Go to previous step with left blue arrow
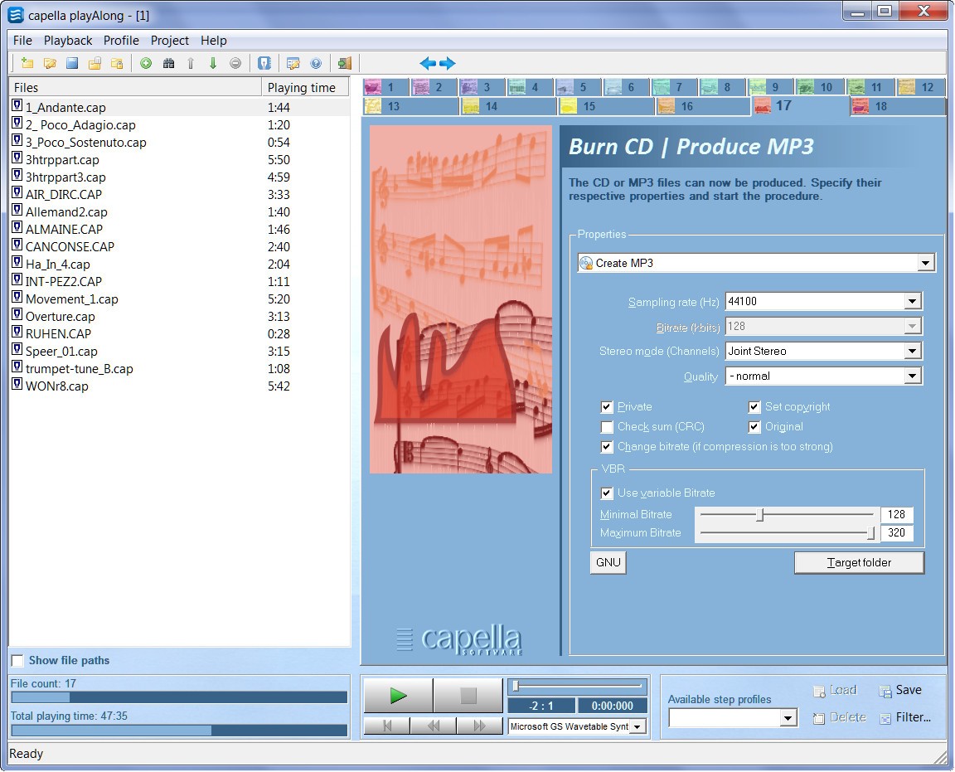This screenshot has width=955, height=772. click(428, 63)
